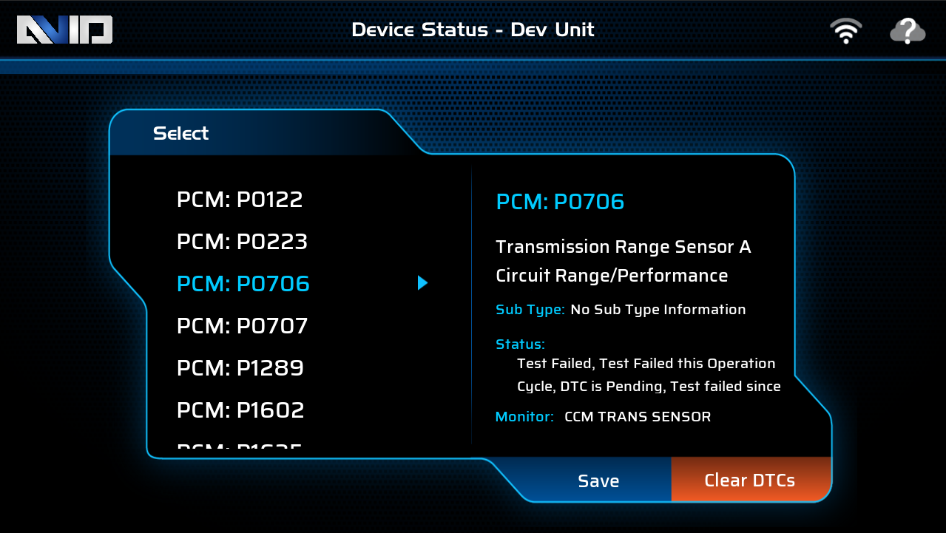The height and width of the screenshot is (533, 946).
Task: Click the Transmission Range Sensor A description
Action: 624,262
